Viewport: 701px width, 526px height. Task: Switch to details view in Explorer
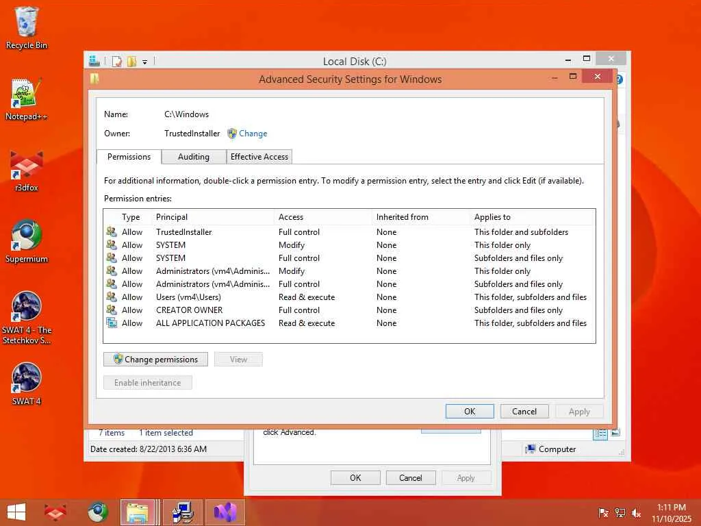tap(600, 433)
